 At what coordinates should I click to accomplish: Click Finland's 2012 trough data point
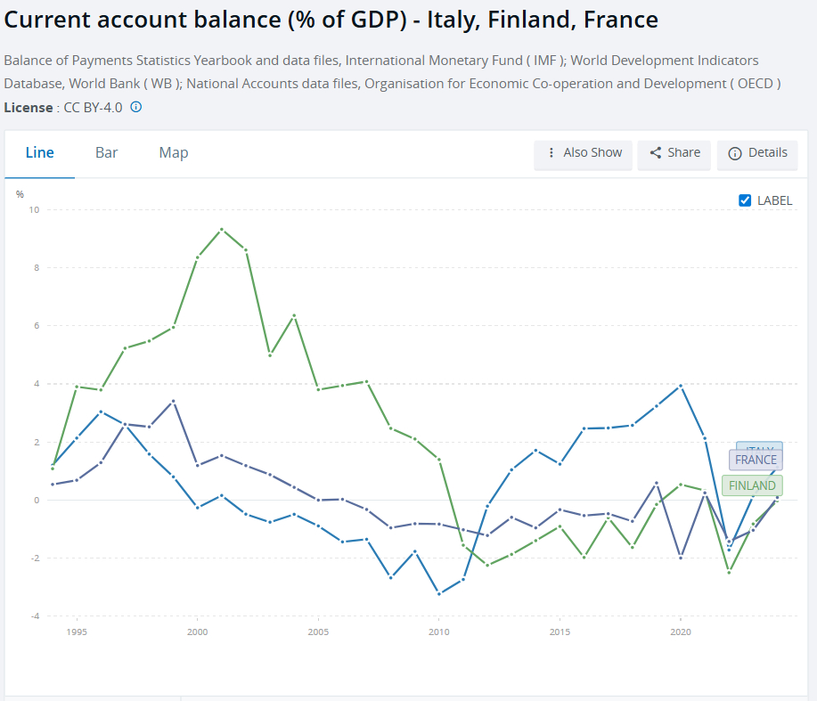pyautogui.click(x=487, y=566)
